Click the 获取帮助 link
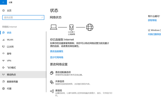The image size is (161, 99). point(152,20)
